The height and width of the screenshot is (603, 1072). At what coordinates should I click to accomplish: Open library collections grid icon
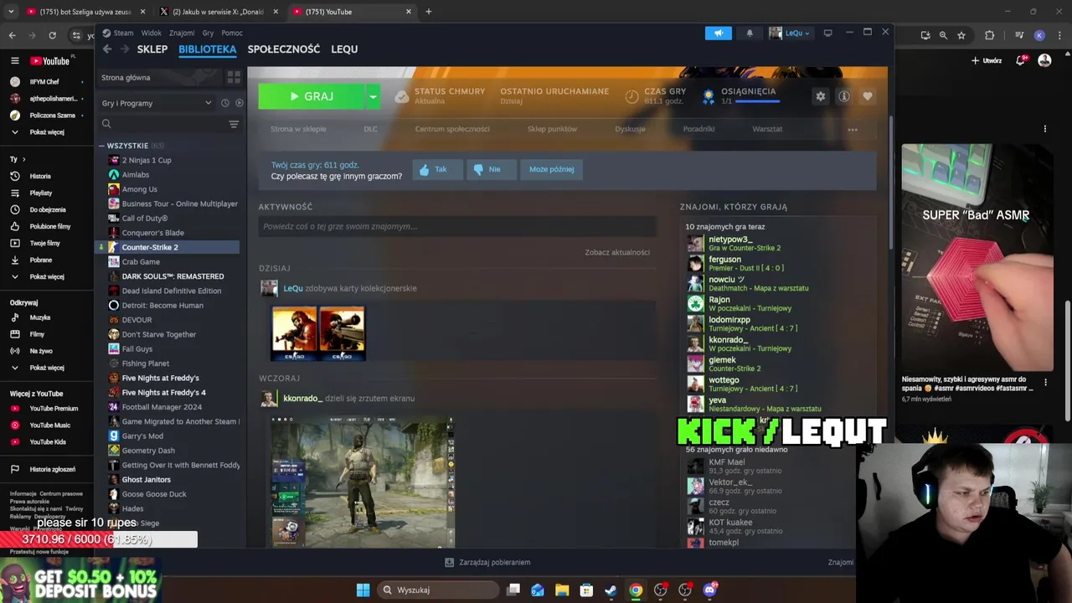pyautogui.click(x=234, y=77)
